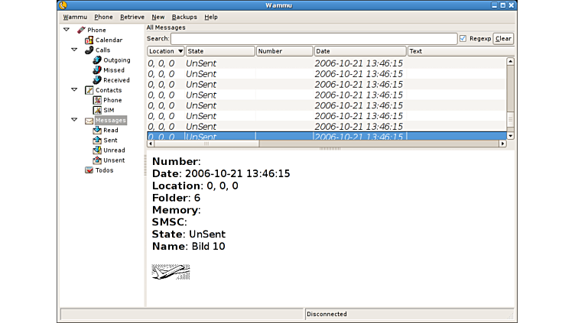Collapse the Calls tree expander
575x323 pixels.
[x=74, y=50]
